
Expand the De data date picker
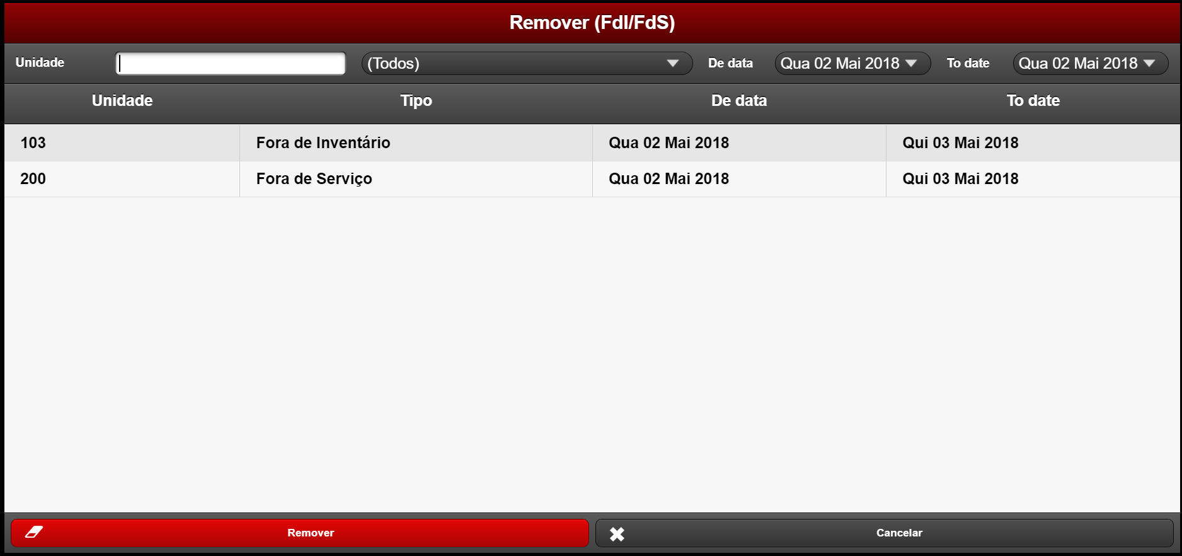pos(852,64)
